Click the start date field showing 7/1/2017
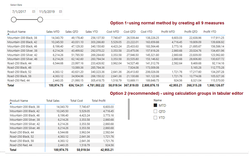Image resolution: width=249 pixels, height=159 pixels. [21, 12]
